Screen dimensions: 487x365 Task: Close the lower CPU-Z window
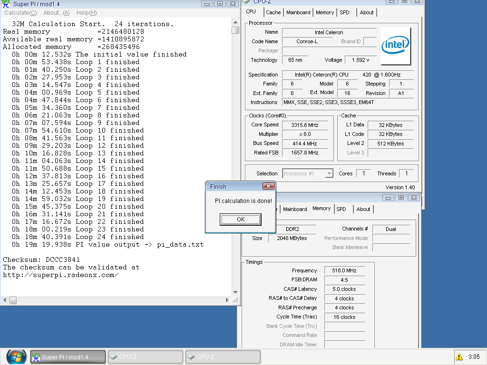(414, 197)
